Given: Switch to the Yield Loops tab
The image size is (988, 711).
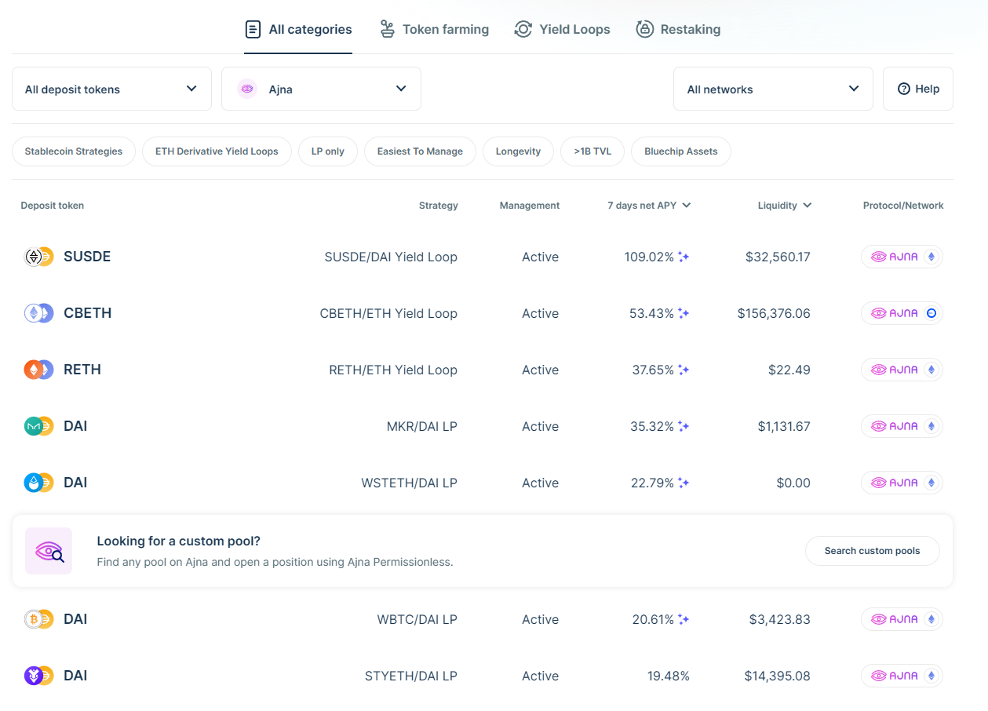Looking at the screenshot, I should (x=562, y=30).
